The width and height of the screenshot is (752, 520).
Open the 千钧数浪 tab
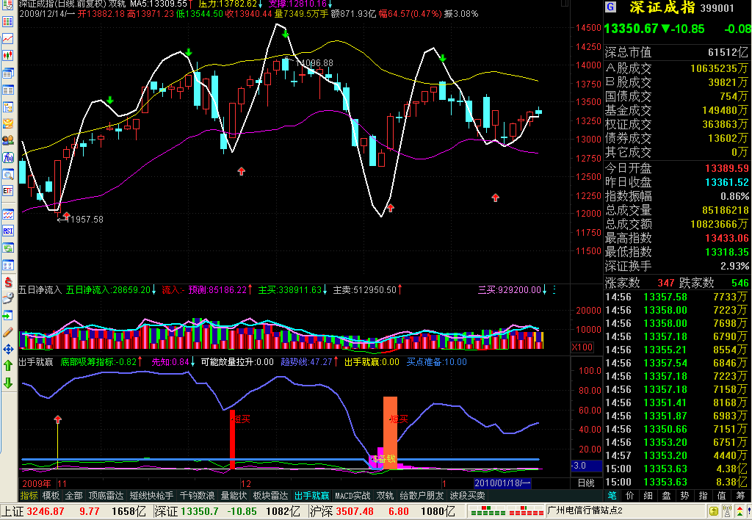pos(197,496)
